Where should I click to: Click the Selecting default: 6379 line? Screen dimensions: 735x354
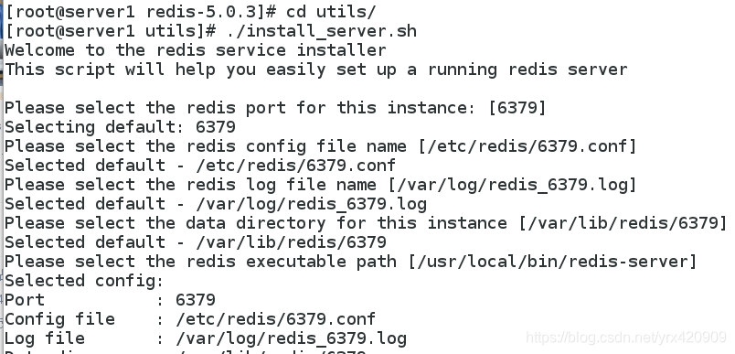coord(120,127)
